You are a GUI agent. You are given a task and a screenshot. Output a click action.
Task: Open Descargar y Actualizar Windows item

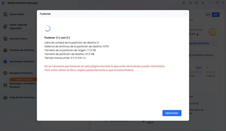tap(23, 85)
